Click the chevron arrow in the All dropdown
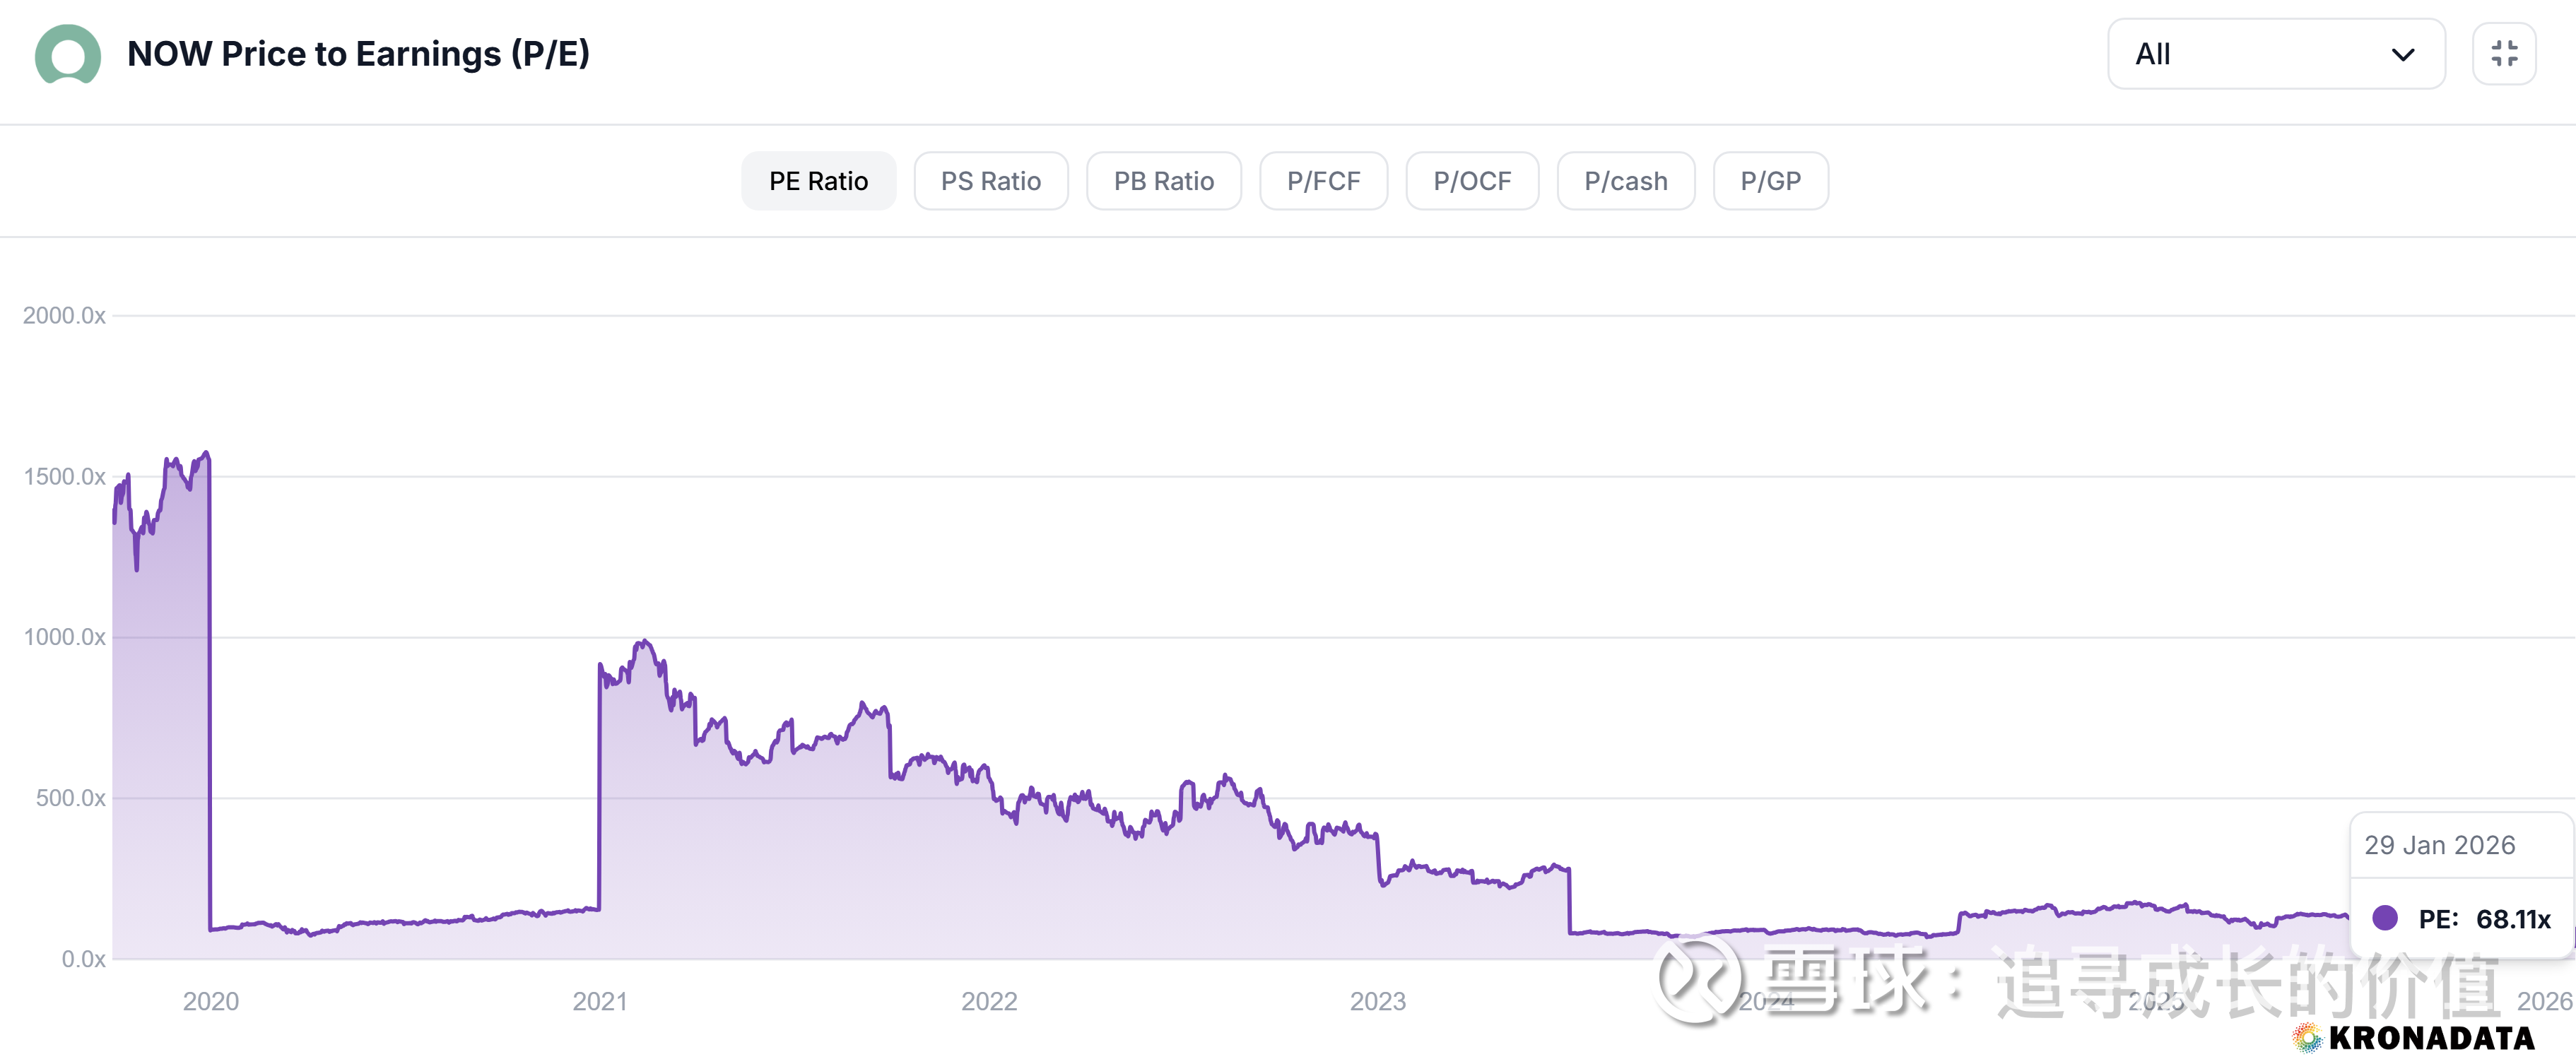This screenshot has width=2576, height=1064. [x=2402, y=55]
